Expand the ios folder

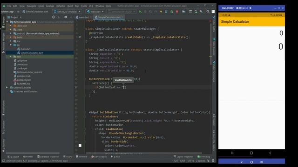10,41
